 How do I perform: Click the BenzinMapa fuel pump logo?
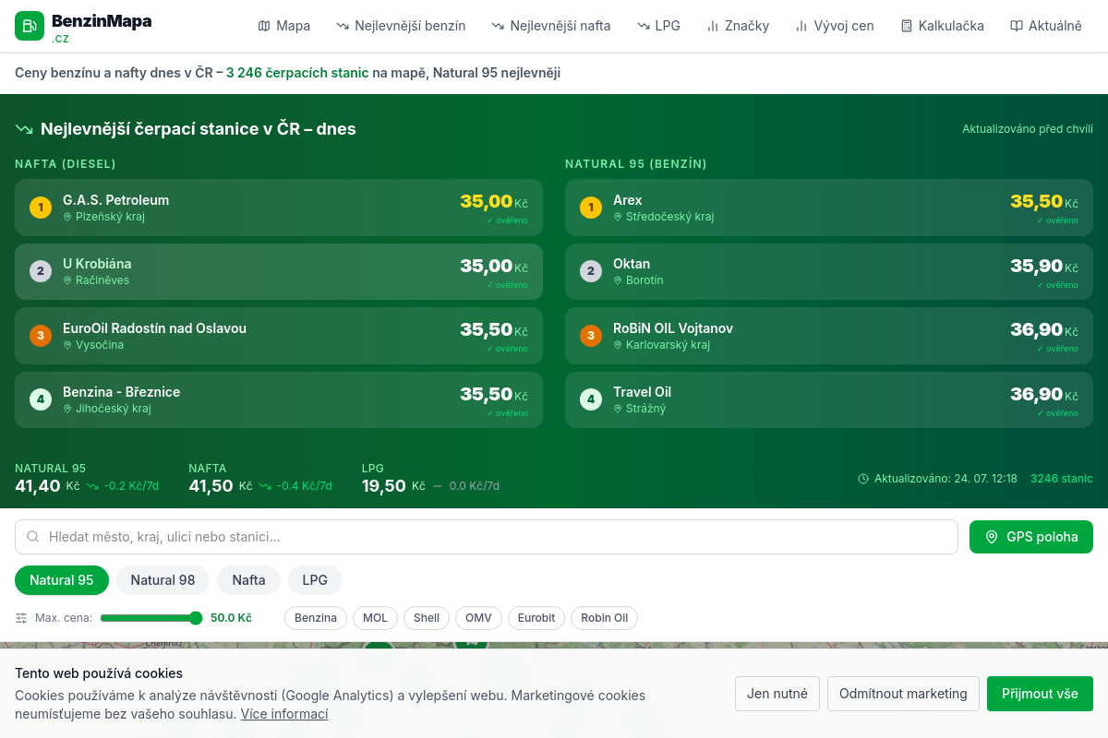click(30, 26)
